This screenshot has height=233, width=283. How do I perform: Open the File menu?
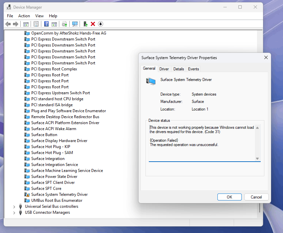10,16
